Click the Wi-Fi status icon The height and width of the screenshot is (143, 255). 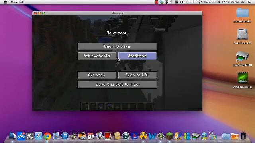click(x=200, y=2)
